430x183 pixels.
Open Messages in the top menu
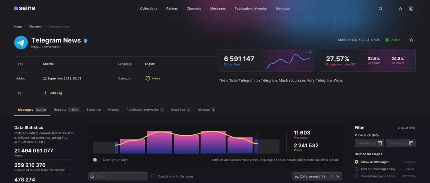tap(218, 8)
